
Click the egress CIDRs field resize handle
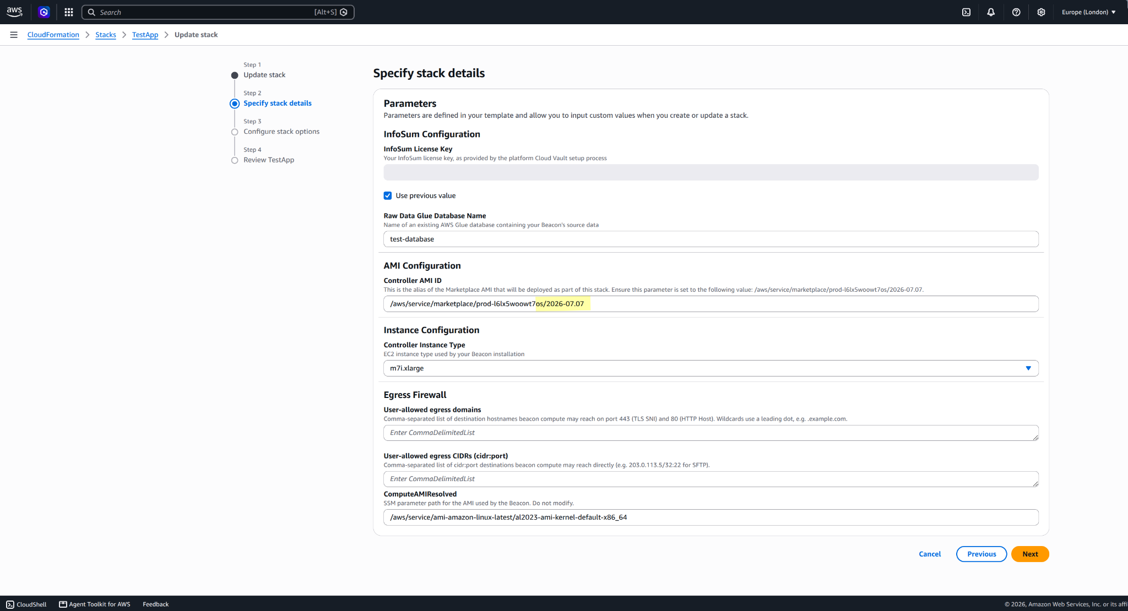coord(1035,484)
